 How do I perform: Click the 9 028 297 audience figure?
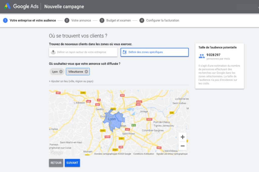tap(213, 55)
